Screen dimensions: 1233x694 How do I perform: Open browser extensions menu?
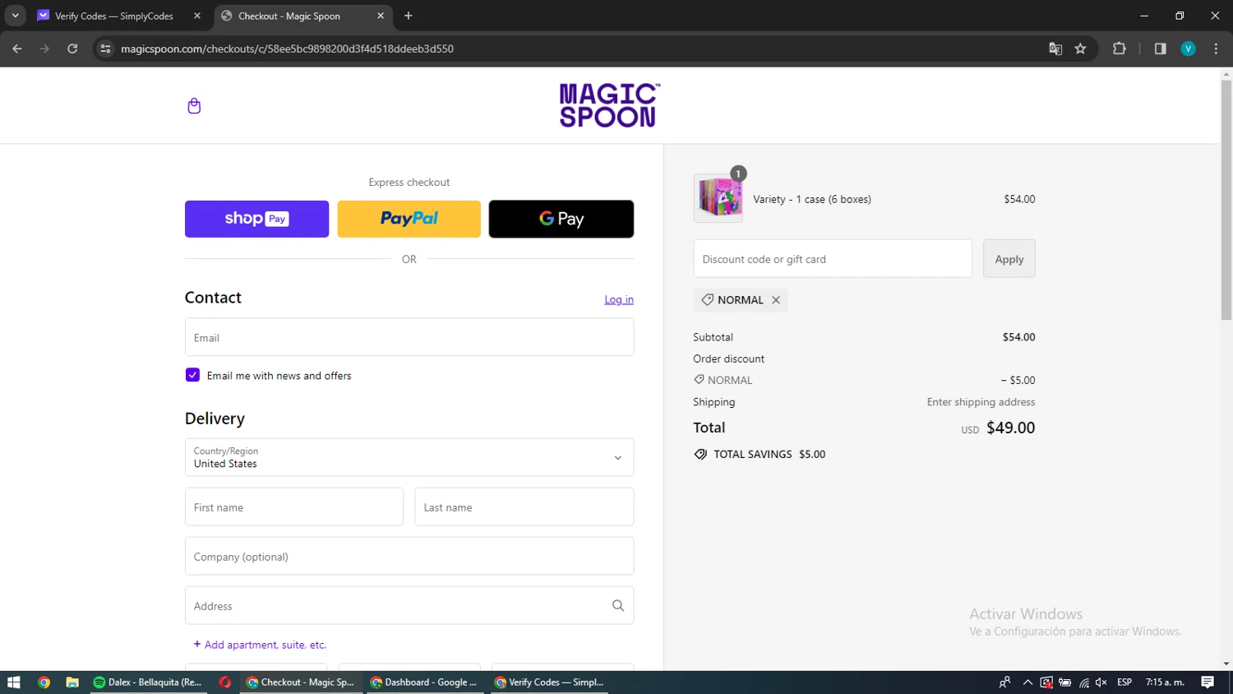1120,49
